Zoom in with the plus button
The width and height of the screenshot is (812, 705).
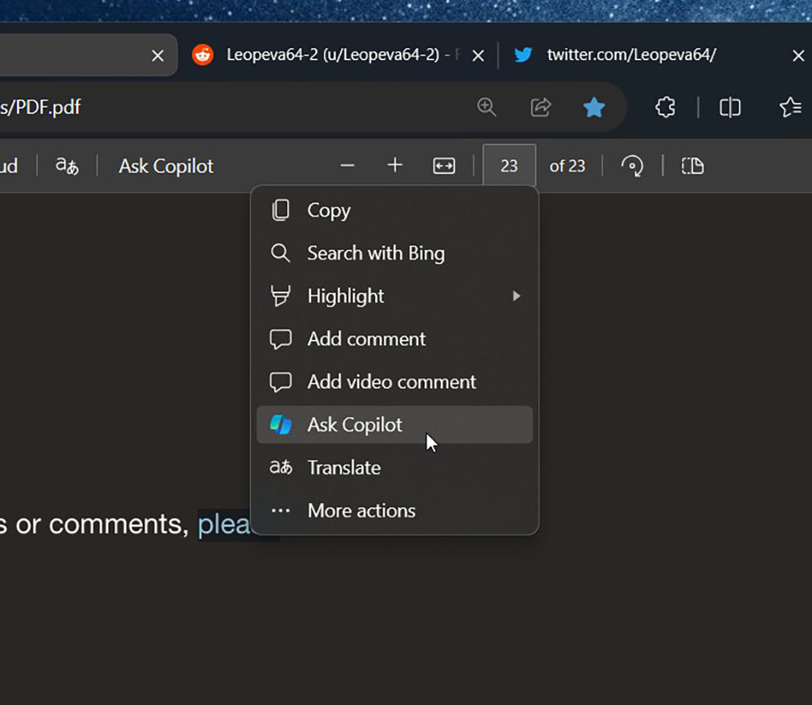[395, 166]
